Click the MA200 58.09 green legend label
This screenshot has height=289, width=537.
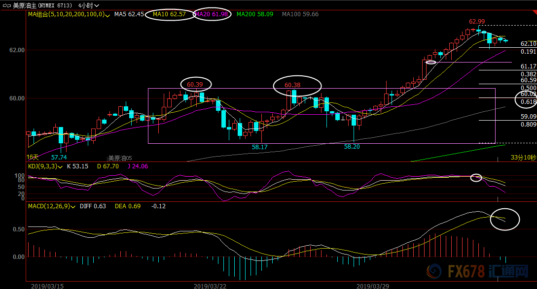[254, 15]
